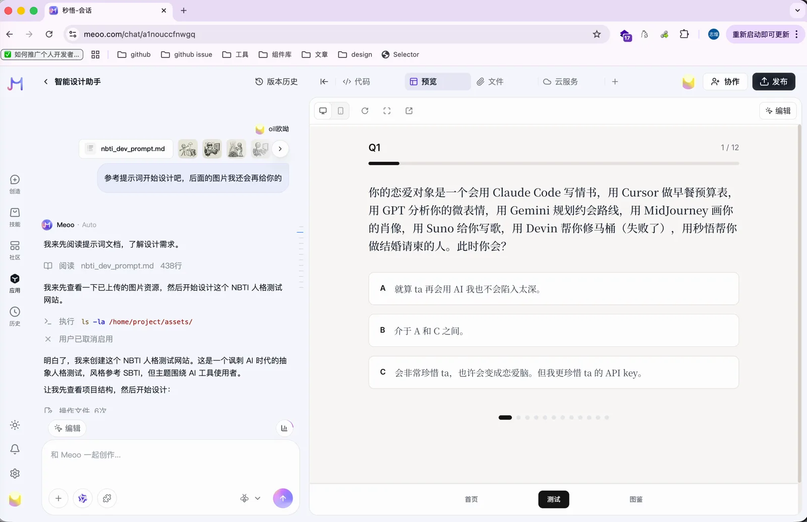Switch to the 代码 tab
This screenshot has height=522, width=807.
click(357, 82)
